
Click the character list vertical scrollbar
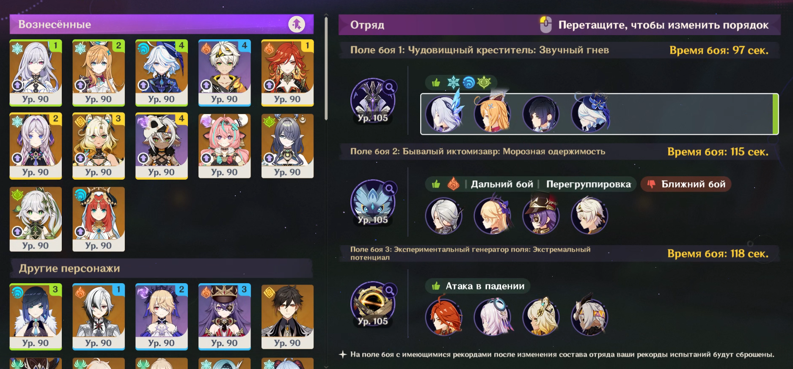(x=326, y=68)
